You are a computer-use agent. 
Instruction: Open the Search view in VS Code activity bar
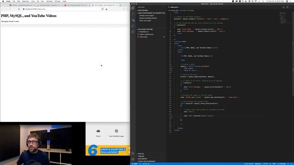133,14
